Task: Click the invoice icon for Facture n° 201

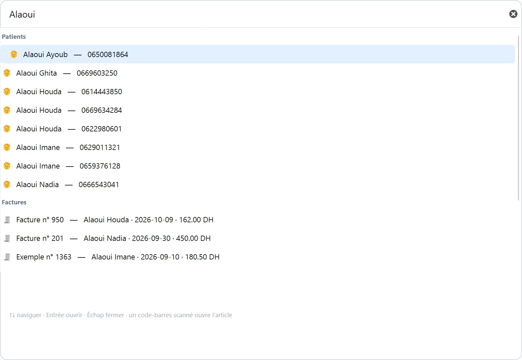Action: click(x=7, y=238)
